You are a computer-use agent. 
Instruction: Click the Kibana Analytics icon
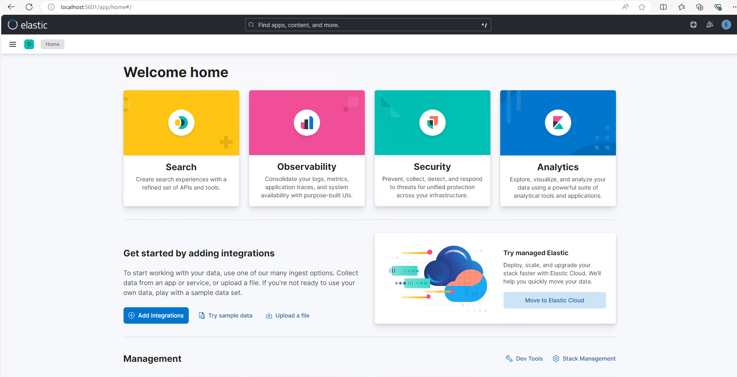(x=558, y=123)
